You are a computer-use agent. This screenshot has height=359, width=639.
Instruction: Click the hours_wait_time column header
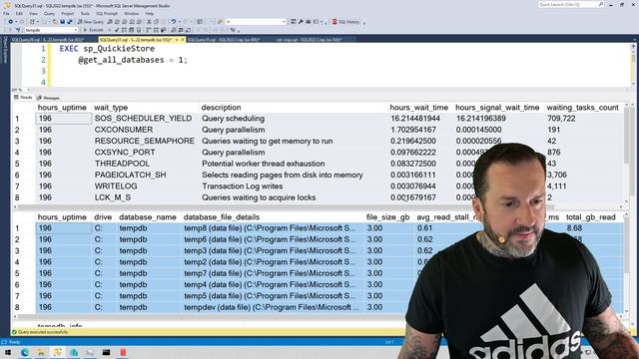click(419, 108)
